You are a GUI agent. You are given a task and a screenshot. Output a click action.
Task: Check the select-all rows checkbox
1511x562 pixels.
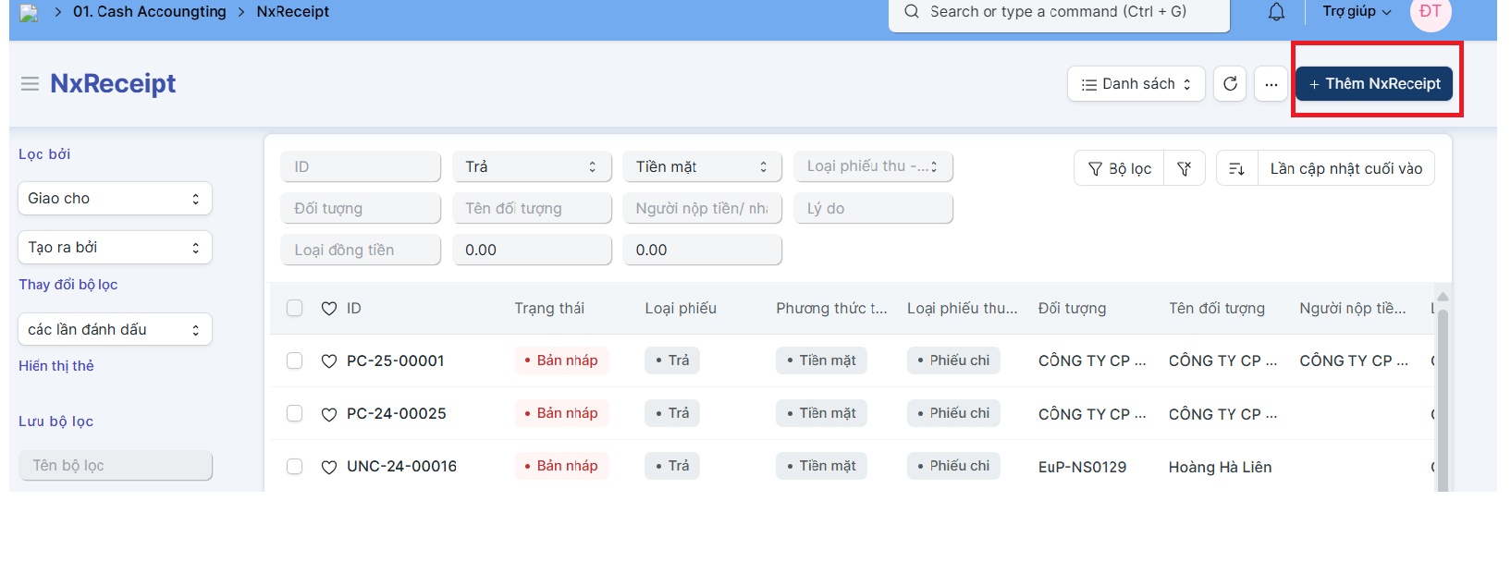click(x=295, y=308)
